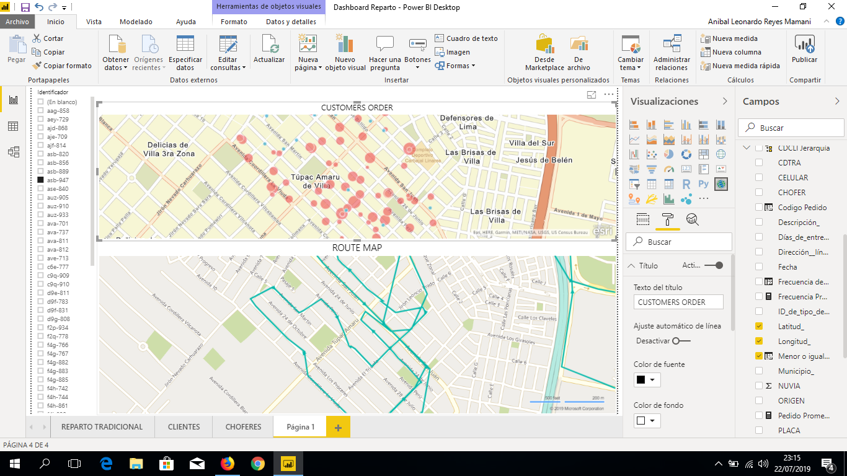Open the Color de fondo swatch picker
847x476 pixels.
click(647, 421)
